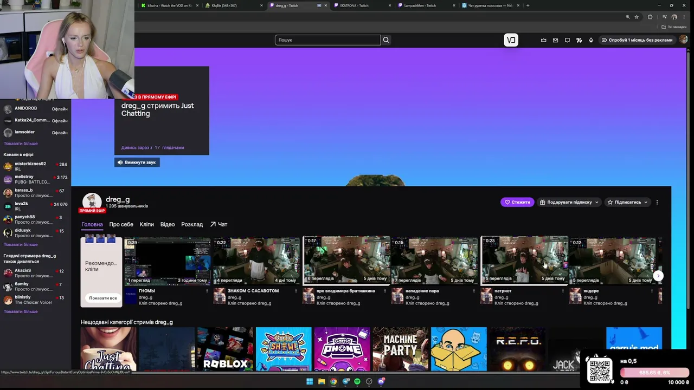This screenshot has width=694, height=390.
Task: Click the Twitch search magnifier button
Action: point(386,40)
